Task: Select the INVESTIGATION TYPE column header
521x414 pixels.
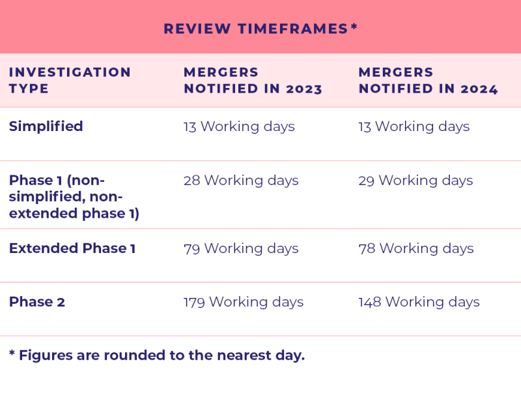Action: coord(70,80)
